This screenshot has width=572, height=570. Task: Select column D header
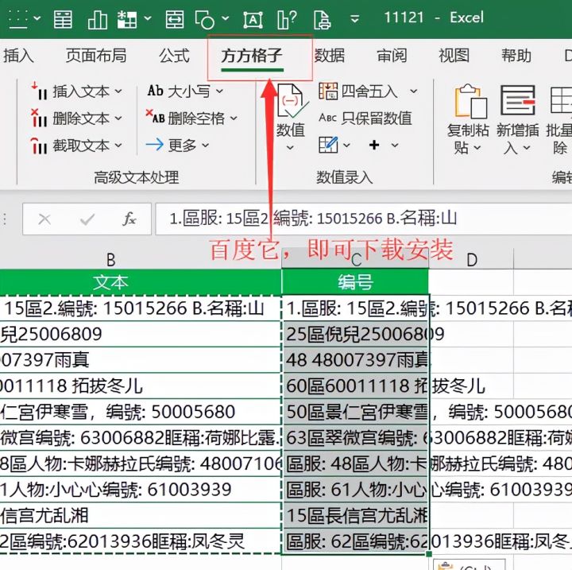point(471,260)
